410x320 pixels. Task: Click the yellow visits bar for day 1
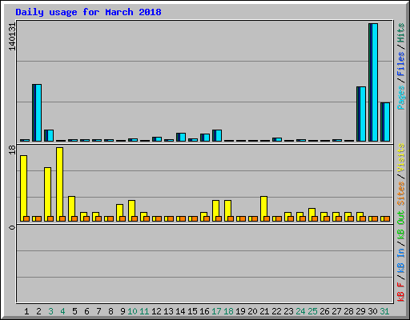23,188
